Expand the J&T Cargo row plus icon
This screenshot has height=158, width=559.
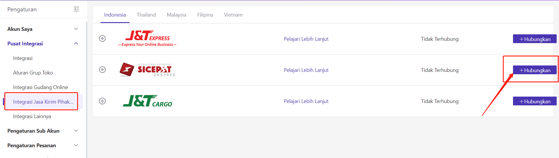click(x=102, y=101)
